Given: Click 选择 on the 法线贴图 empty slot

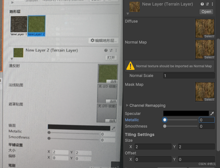Looking at the screenshot, I should click(111, 101).
